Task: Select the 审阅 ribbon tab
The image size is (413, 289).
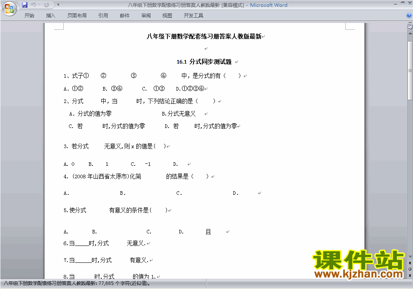Action: (146, 16)
